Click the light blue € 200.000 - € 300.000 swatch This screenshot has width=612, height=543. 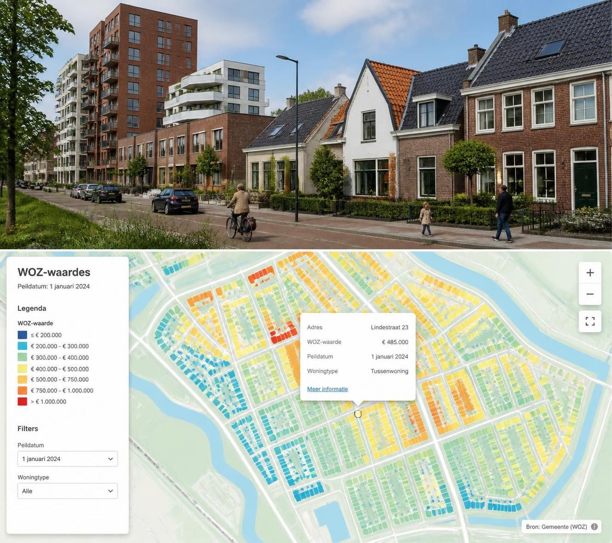(22, 346)
